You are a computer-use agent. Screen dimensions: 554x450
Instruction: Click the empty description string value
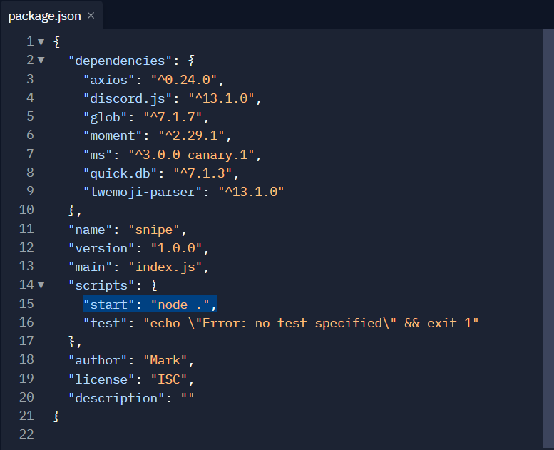point(188,397)
